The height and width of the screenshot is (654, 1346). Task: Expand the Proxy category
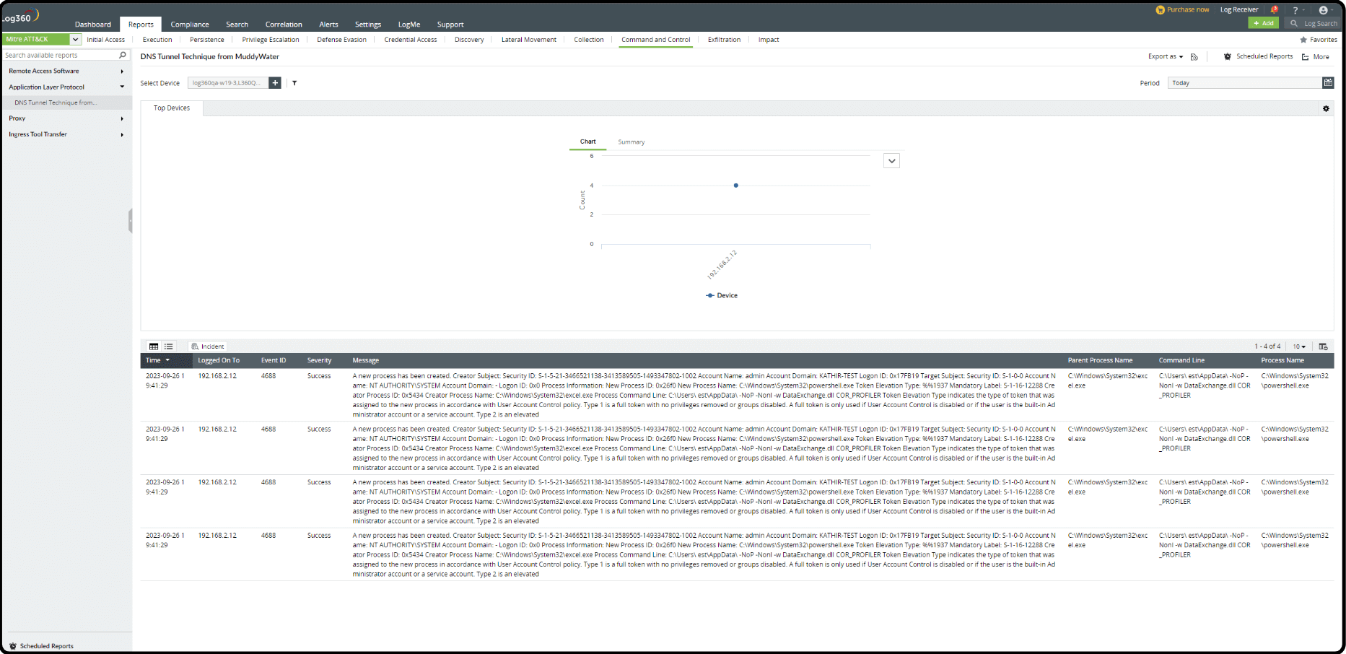[x=122, y=118]
